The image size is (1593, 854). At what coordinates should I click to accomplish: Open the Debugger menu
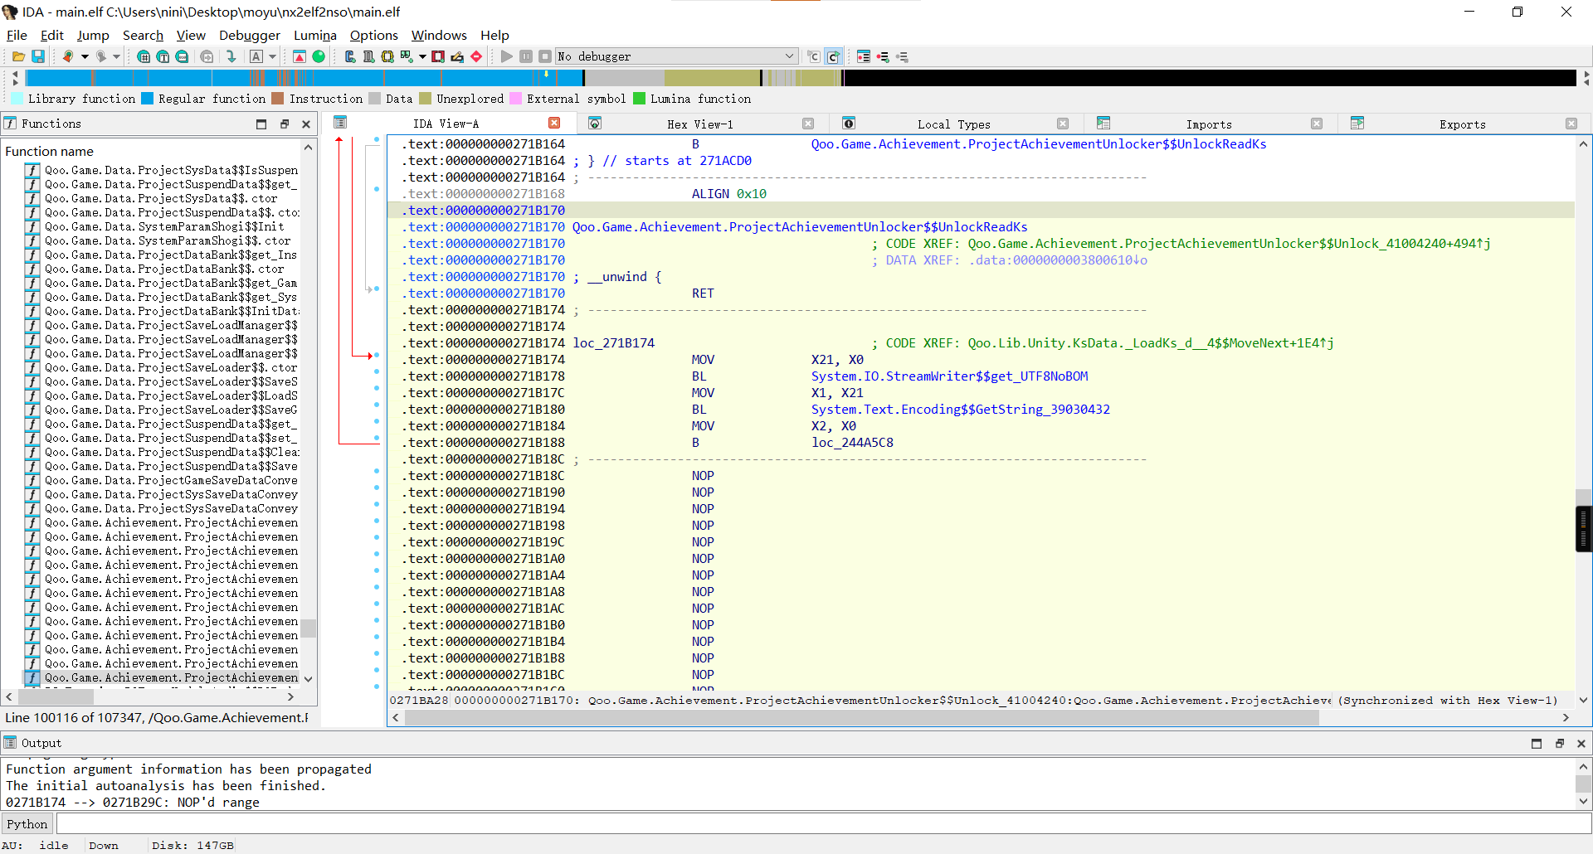tap(250, 35)
